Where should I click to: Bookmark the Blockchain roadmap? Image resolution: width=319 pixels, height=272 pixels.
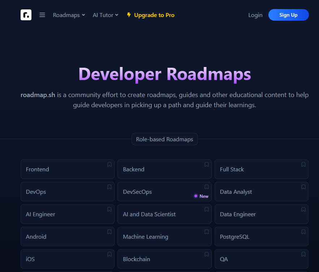207,254
